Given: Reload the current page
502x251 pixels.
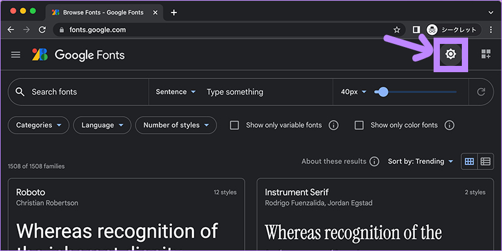Looking at the screenshot, I should (42, 29).
